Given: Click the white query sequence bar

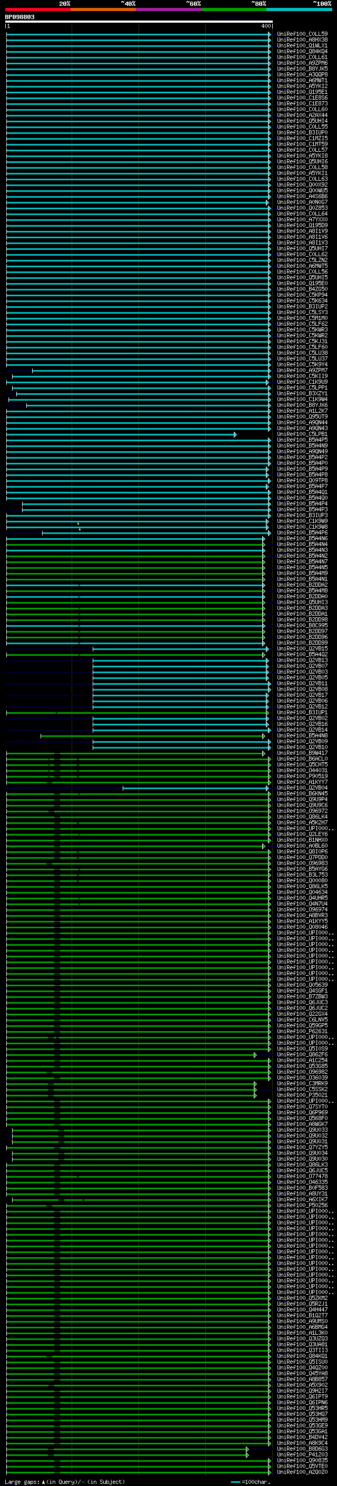Looking at the screenshot, I should [x=139, y=21].
